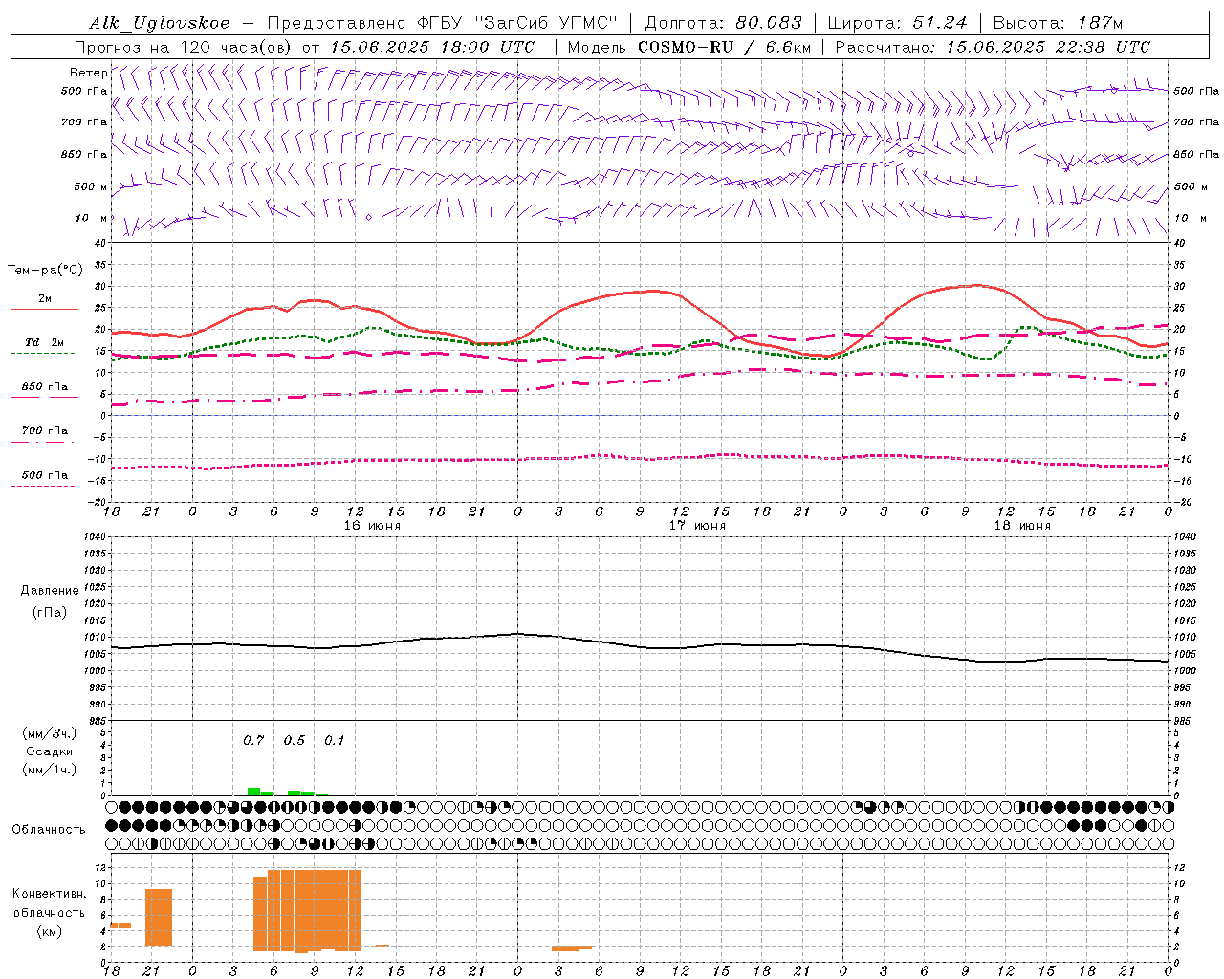Click the 'Тем-ра(°C)' temperature label

tap(45, 271)
